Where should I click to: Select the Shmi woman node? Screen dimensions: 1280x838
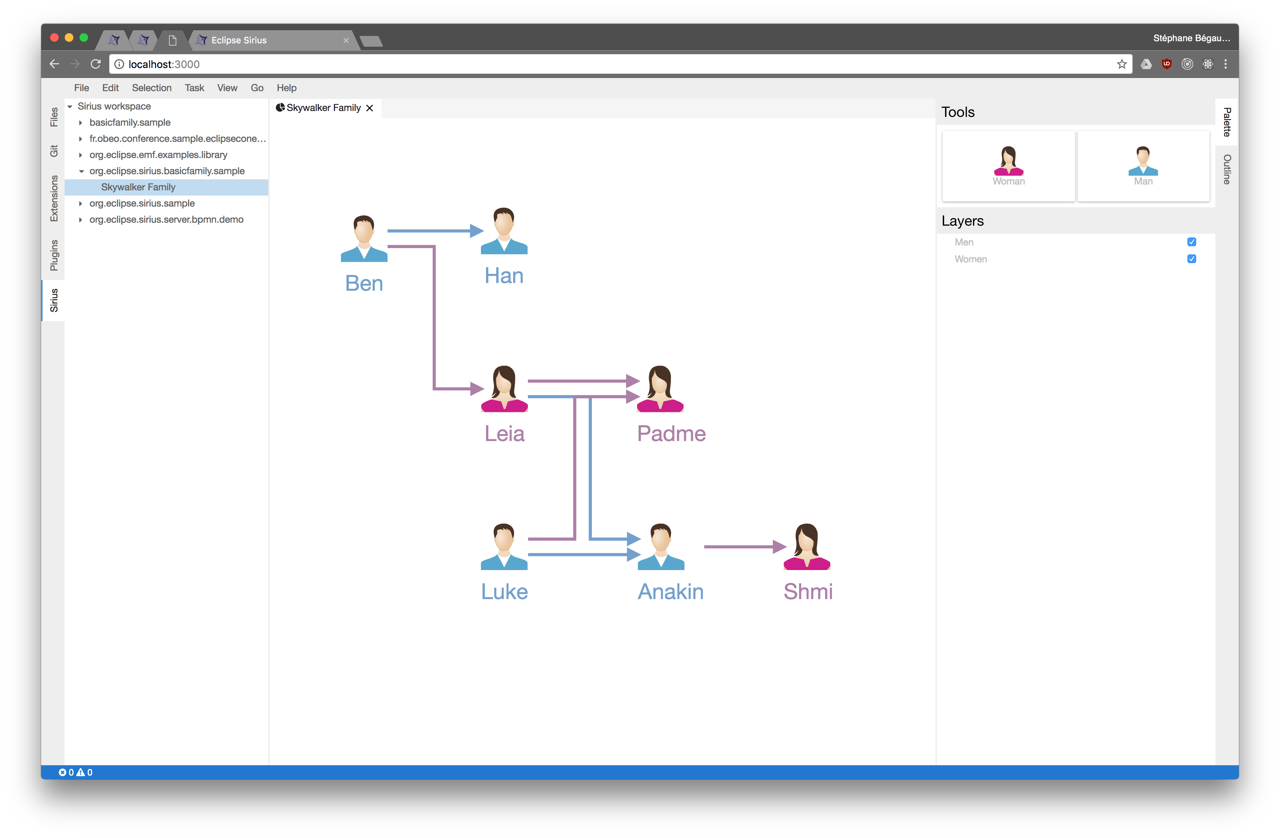pos(807,547)
